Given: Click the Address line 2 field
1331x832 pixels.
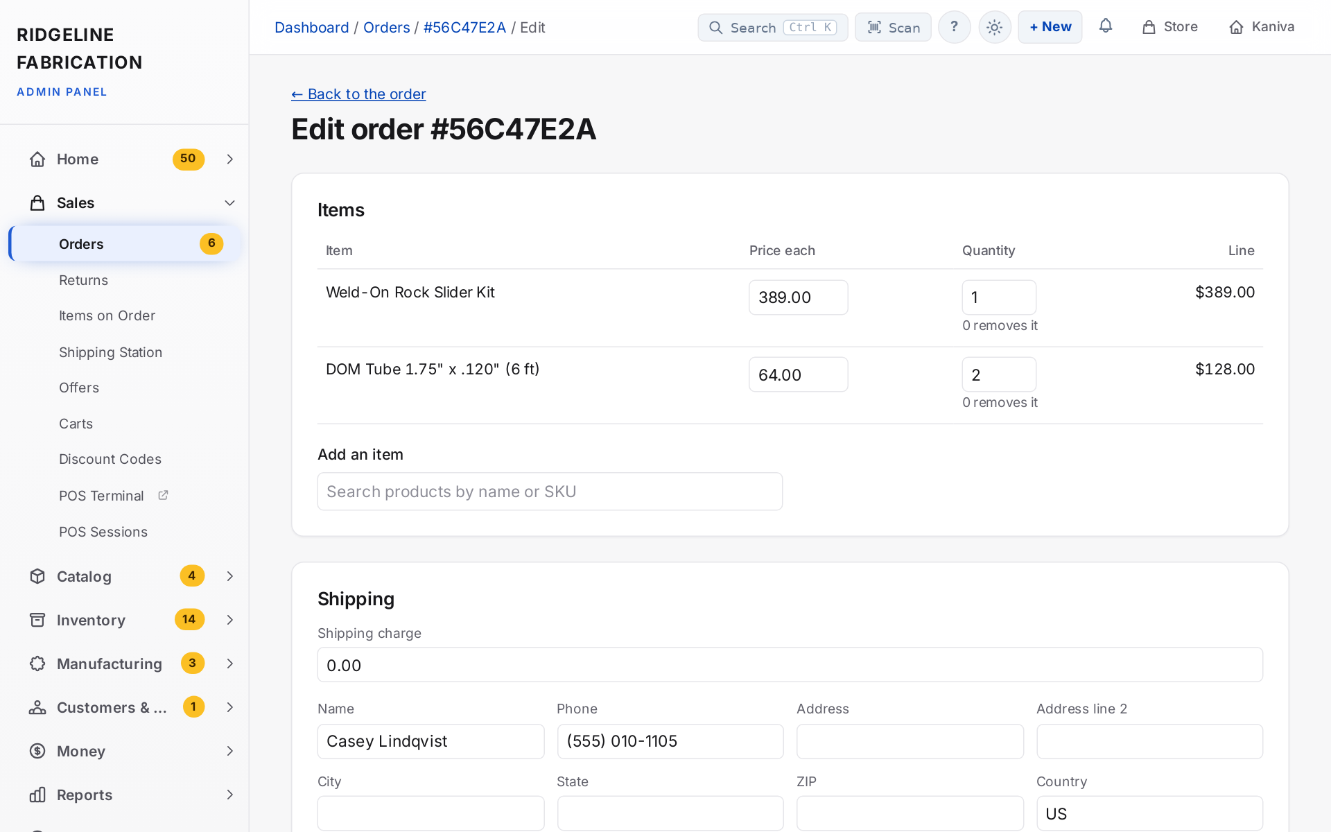Looking at the screenshot, I should pos(1149,741).
